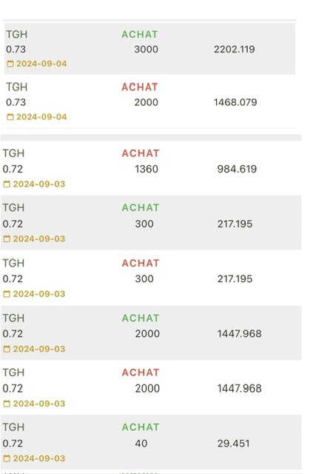Click the calendar icon in the green ACHAT 2000 row at 0.72
This screenshot has width=319, height=474.
click(x=7, y=349)
